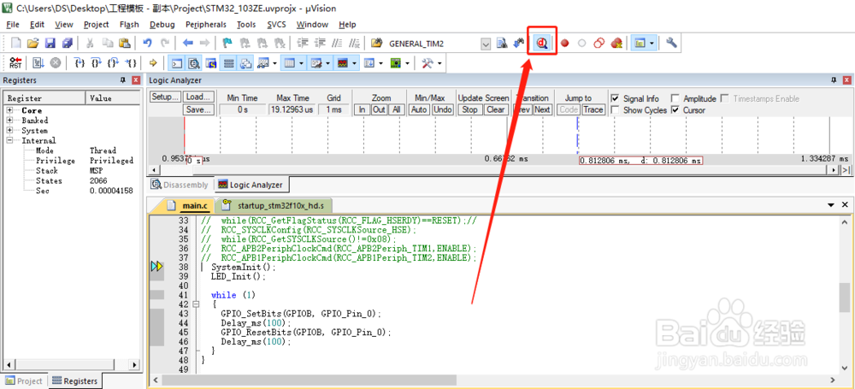Click the Step Out braces icon
Image resolution: width=855 pixels, height=389 pixels.
pos(114,63)
